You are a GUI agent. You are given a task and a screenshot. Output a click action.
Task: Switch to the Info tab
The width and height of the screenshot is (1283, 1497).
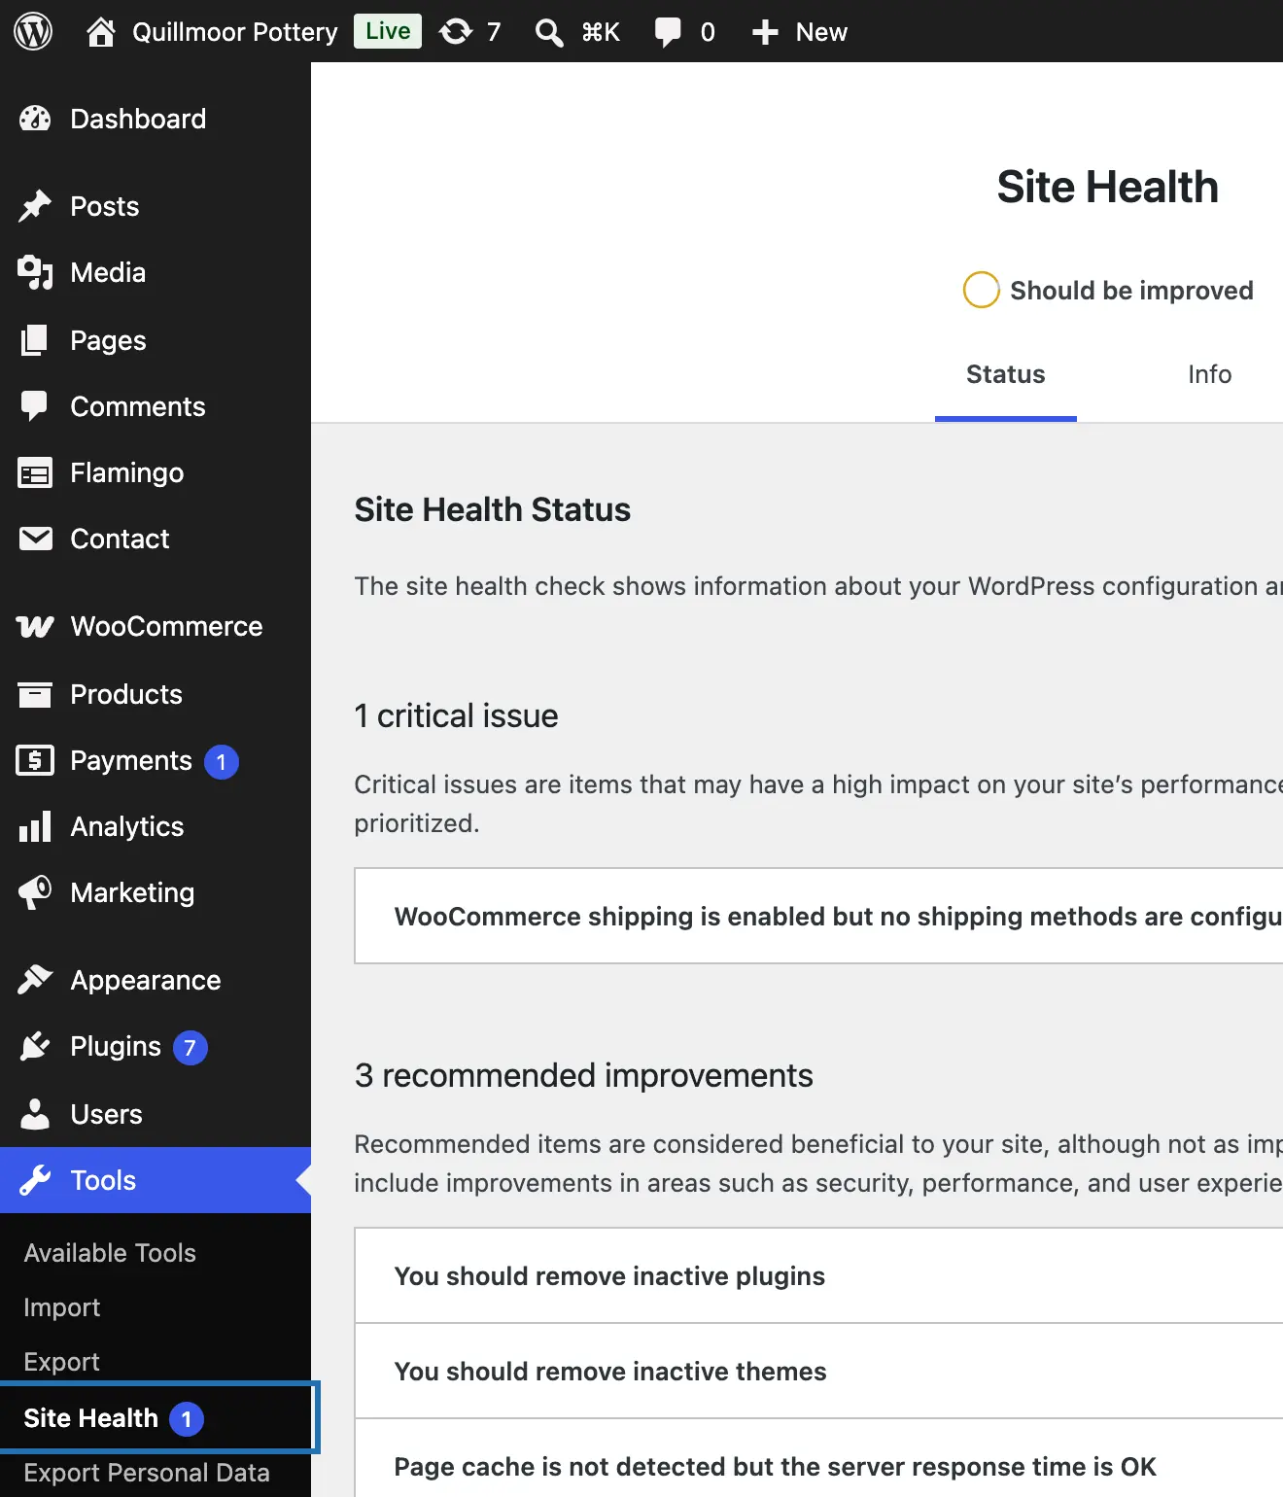tap(1209, 374)
